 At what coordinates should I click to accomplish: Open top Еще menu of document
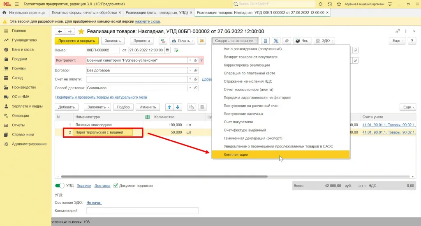point(398,41)
